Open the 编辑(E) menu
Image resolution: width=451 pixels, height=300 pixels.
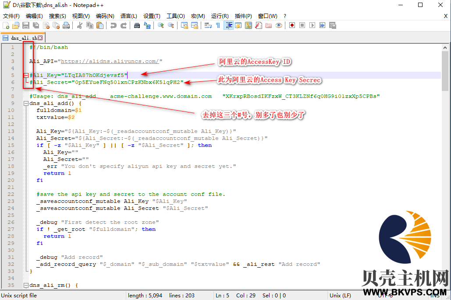[34, 16]
